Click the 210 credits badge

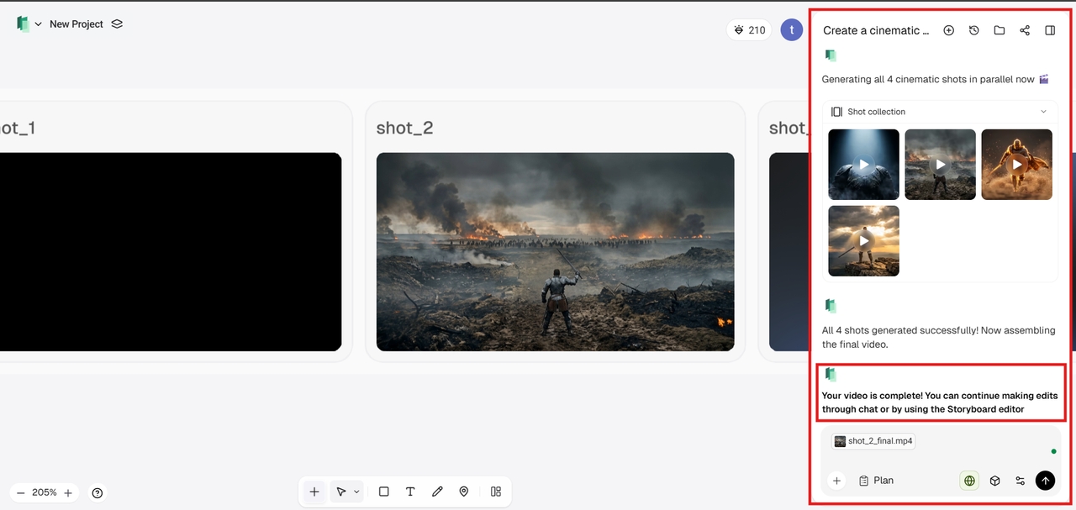click(x=749, y=30)
